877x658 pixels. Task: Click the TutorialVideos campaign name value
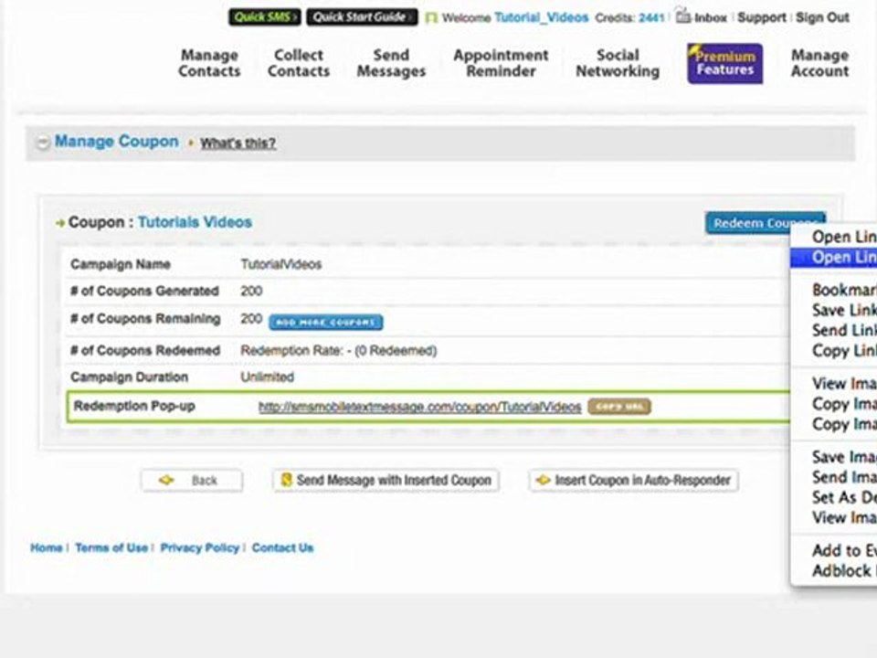click(280, 264)
